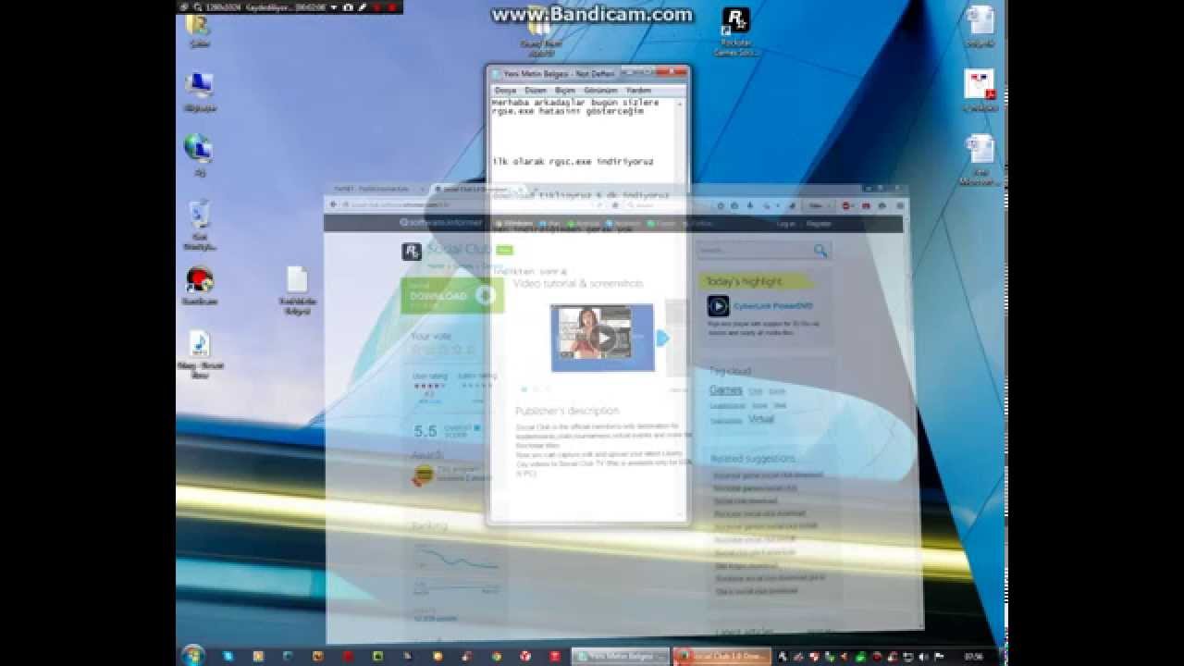The width and height of the screenshot is (1184, 666).
Task: Select the Windows platform tab on the site
Action: [x=514, y=224]
